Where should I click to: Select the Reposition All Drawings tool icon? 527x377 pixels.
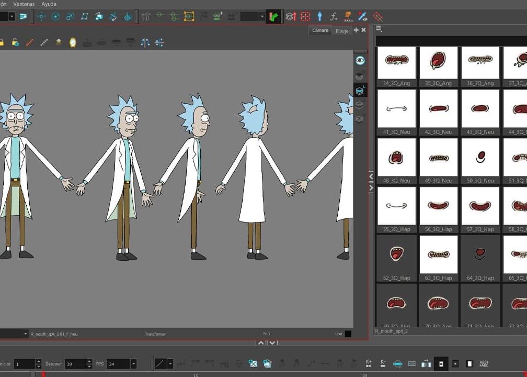pyautogui.click(x=128, y=17)
